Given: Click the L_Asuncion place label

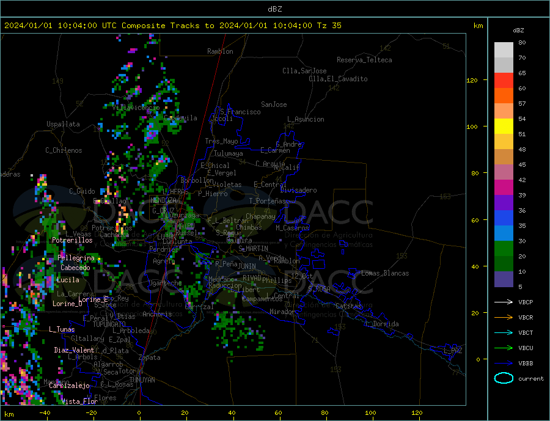Looking at the screenshot, I should [x=306, y=119].
